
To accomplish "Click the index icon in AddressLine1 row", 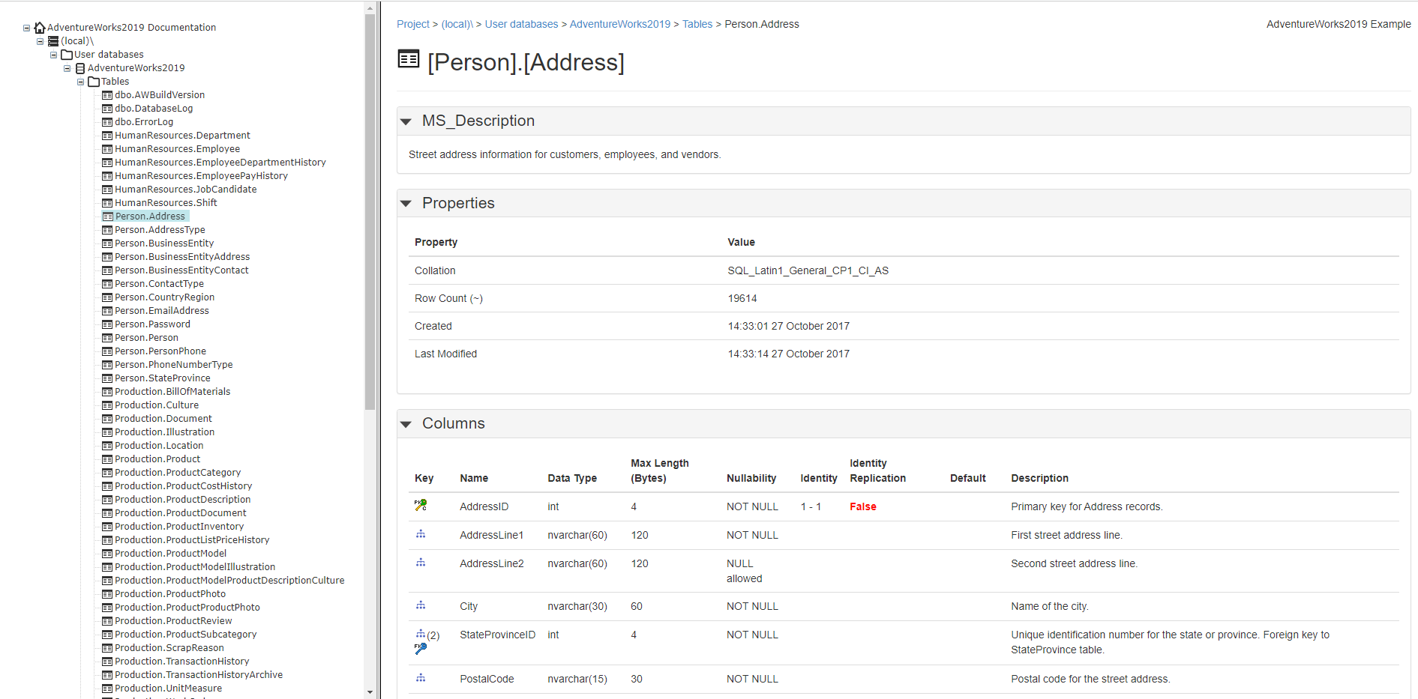I will 421,534.
